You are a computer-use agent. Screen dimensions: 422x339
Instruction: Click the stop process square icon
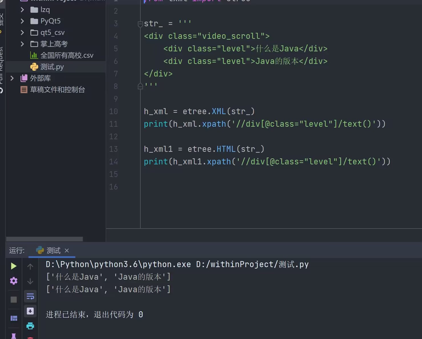[x=13, y=300]
